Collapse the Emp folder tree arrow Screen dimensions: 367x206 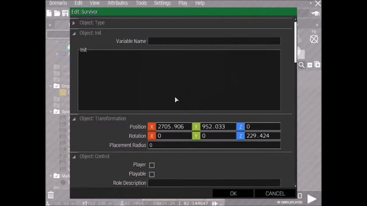pyautogui.click(x=50, y=86)
